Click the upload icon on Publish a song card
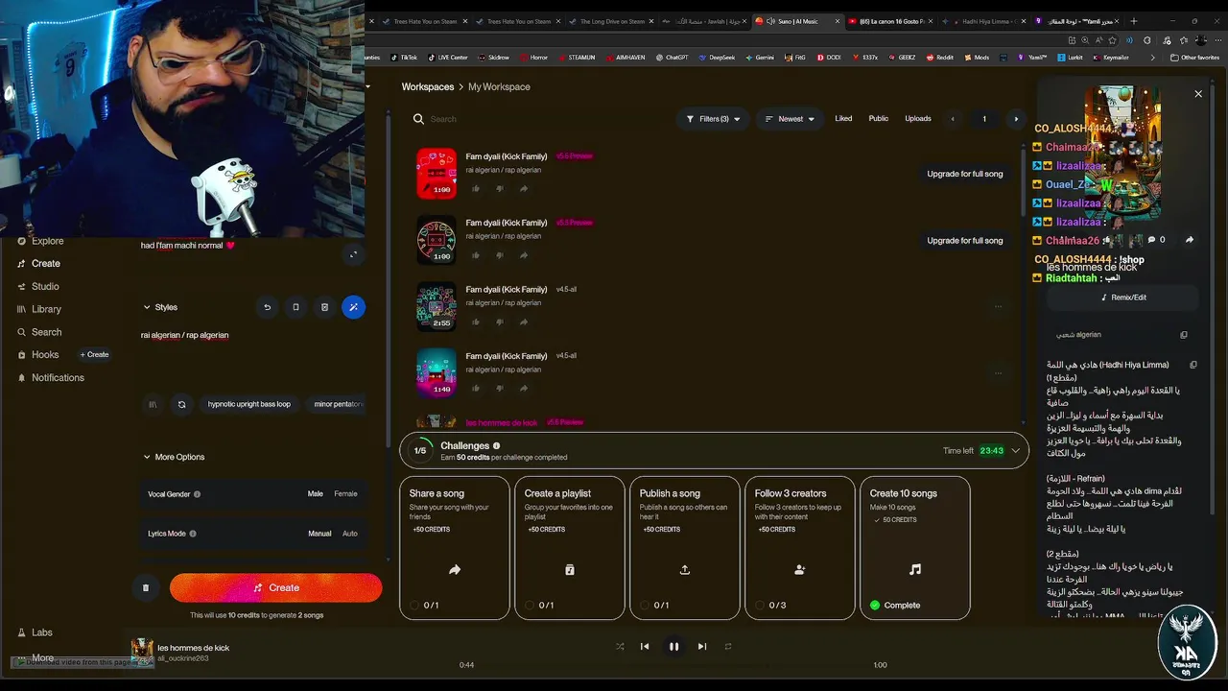 [x=685, y=569]
